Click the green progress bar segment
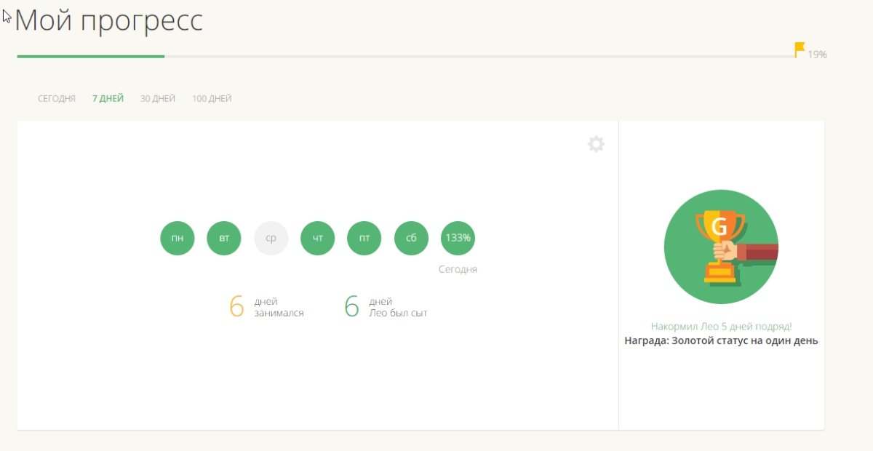The height and width of the screenshot is (451, 873). [91, 56]
